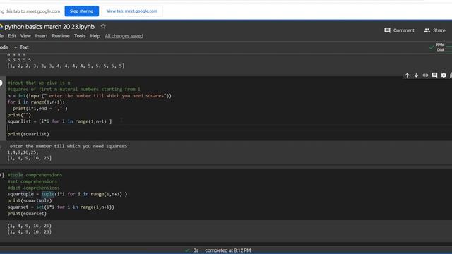Open the Tools menu
Viewport: 452px width, 254px height.
(x=80, y=36)
